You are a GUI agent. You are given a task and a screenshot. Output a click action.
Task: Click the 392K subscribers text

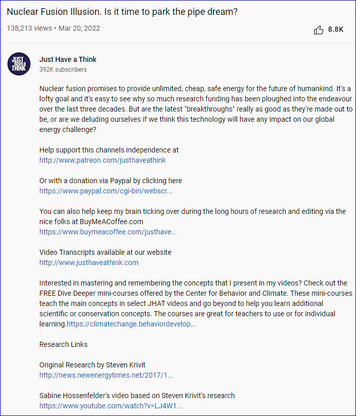tap(63, 70)
